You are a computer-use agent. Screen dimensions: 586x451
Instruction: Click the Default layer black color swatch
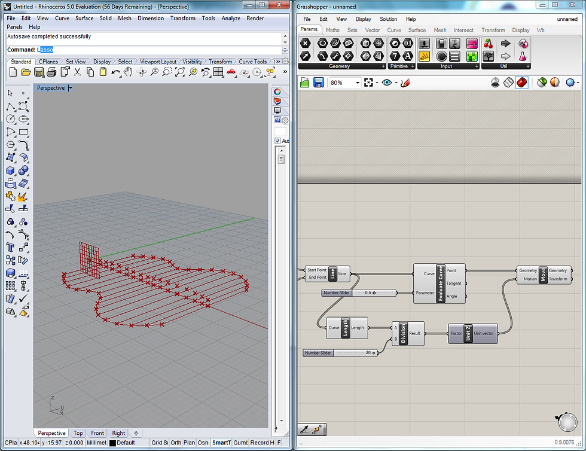coord(112,443)
